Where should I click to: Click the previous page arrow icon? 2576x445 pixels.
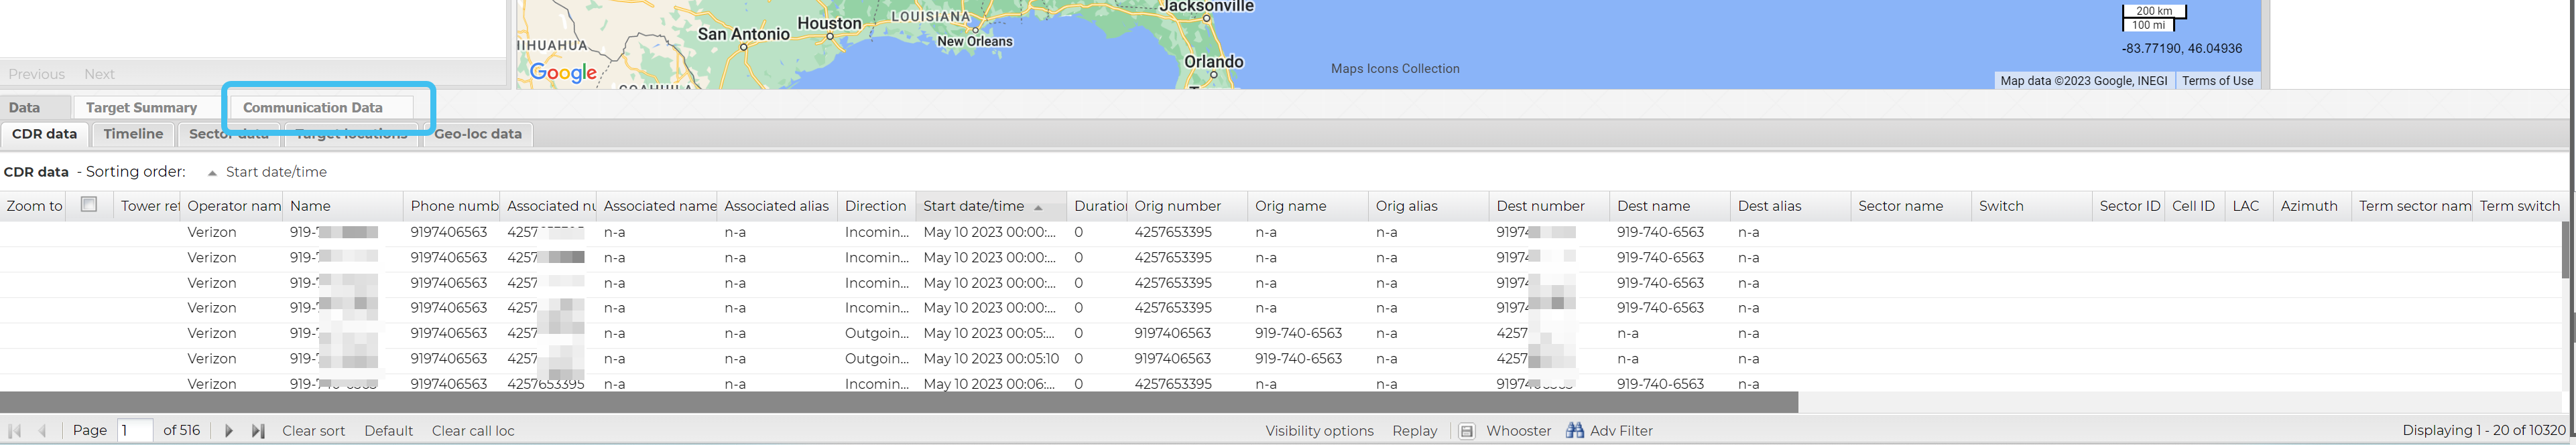[x=42, y=431]
